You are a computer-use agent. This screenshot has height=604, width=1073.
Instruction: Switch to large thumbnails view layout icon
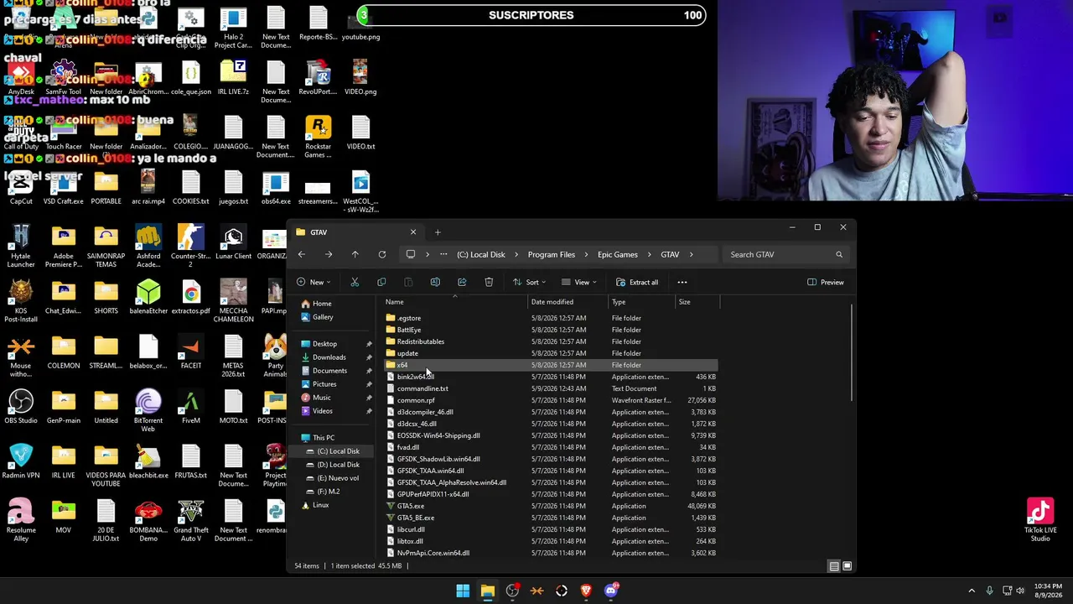[848, 566]
